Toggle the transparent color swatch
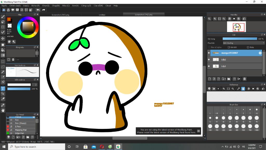Image resolution: width=266 pixels, height=150 pixels. click(10, 26)
